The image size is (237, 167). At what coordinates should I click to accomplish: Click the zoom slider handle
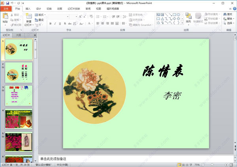click(212, 165)
